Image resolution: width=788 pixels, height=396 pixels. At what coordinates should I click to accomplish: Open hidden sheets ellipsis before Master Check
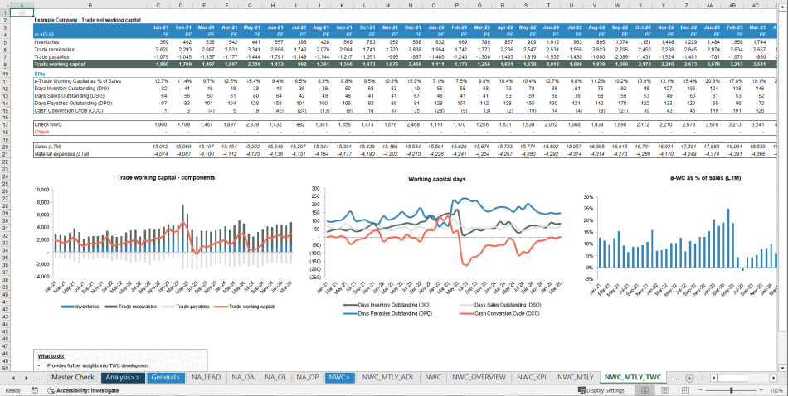(38, 378)
